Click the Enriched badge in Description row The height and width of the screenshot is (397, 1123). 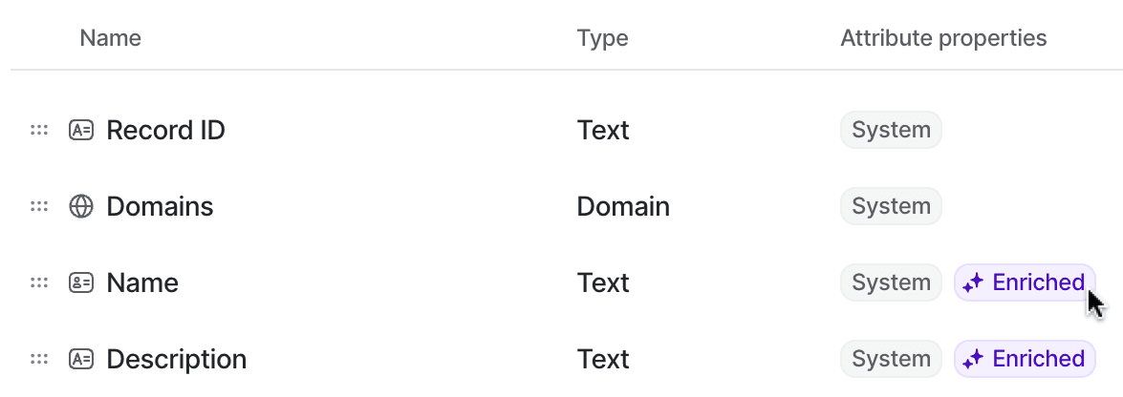[1025, 359]
